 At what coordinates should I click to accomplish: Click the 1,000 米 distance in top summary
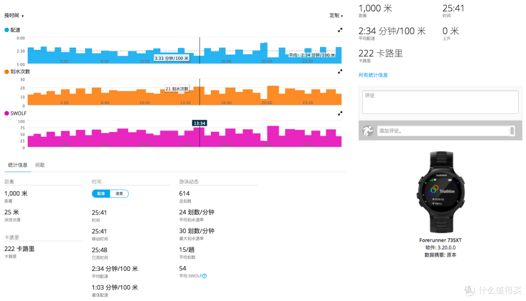[376, 8]
